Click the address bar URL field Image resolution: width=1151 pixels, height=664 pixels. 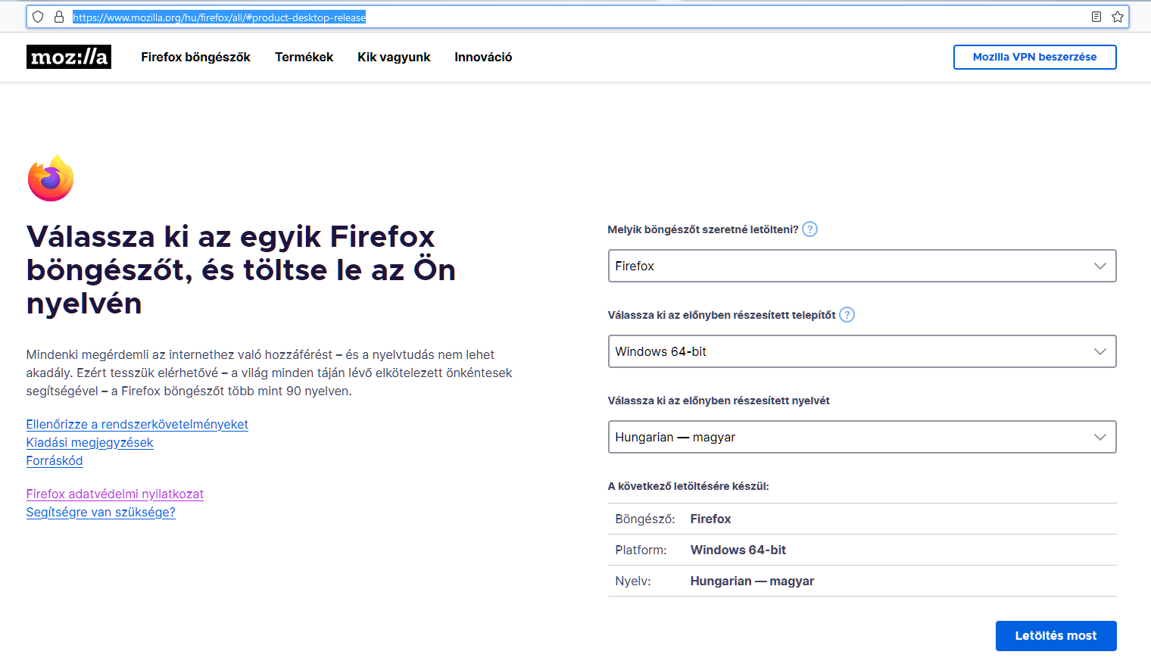577,17
